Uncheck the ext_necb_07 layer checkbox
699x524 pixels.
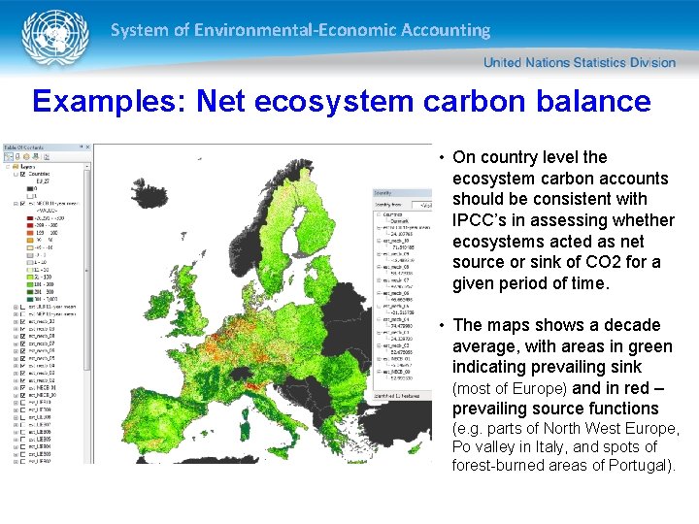[x=22, y=344]
